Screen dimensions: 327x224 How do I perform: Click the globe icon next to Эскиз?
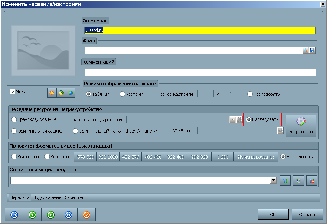tap(71, 93)
